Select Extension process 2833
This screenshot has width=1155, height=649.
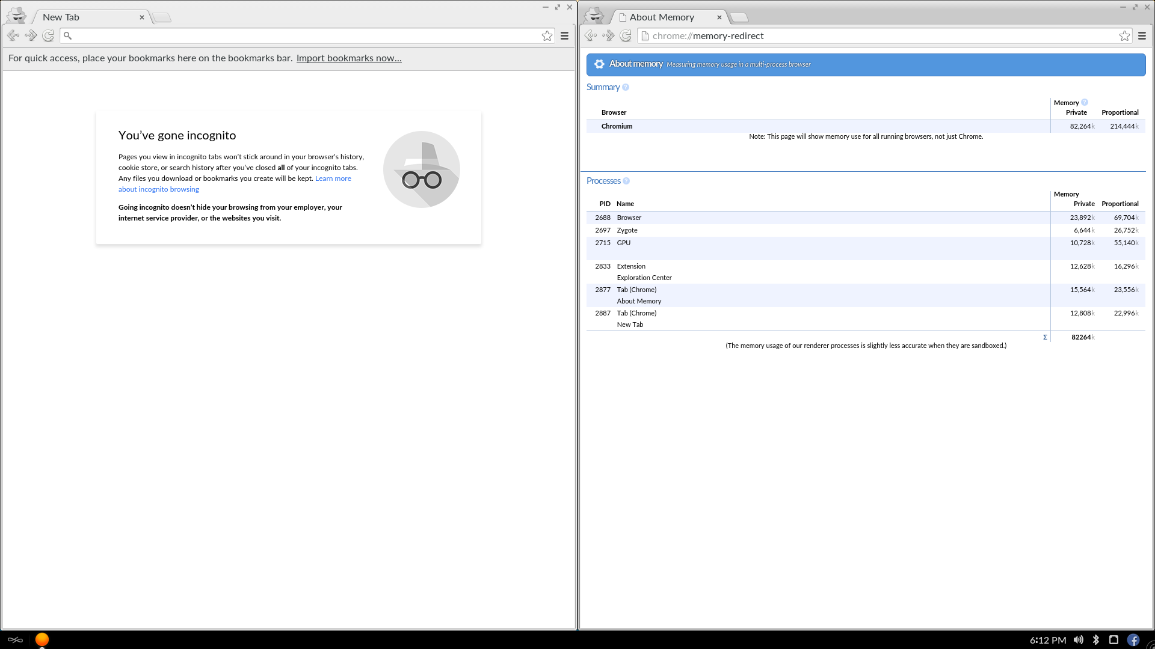click(x=866, y=272)
